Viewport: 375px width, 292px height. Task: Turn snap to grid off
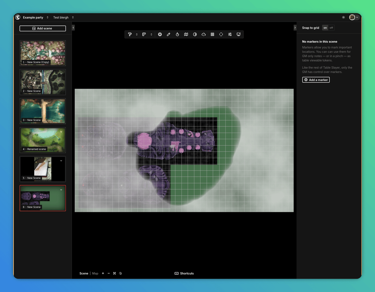pos(331,28)
